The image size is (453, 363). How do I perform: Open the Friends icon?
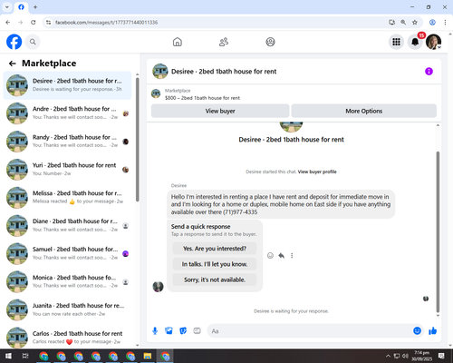click(x=224, y=42)
